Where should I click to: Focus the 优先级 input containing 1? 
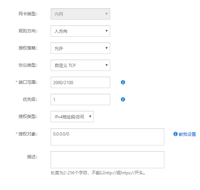coord(80,99)
